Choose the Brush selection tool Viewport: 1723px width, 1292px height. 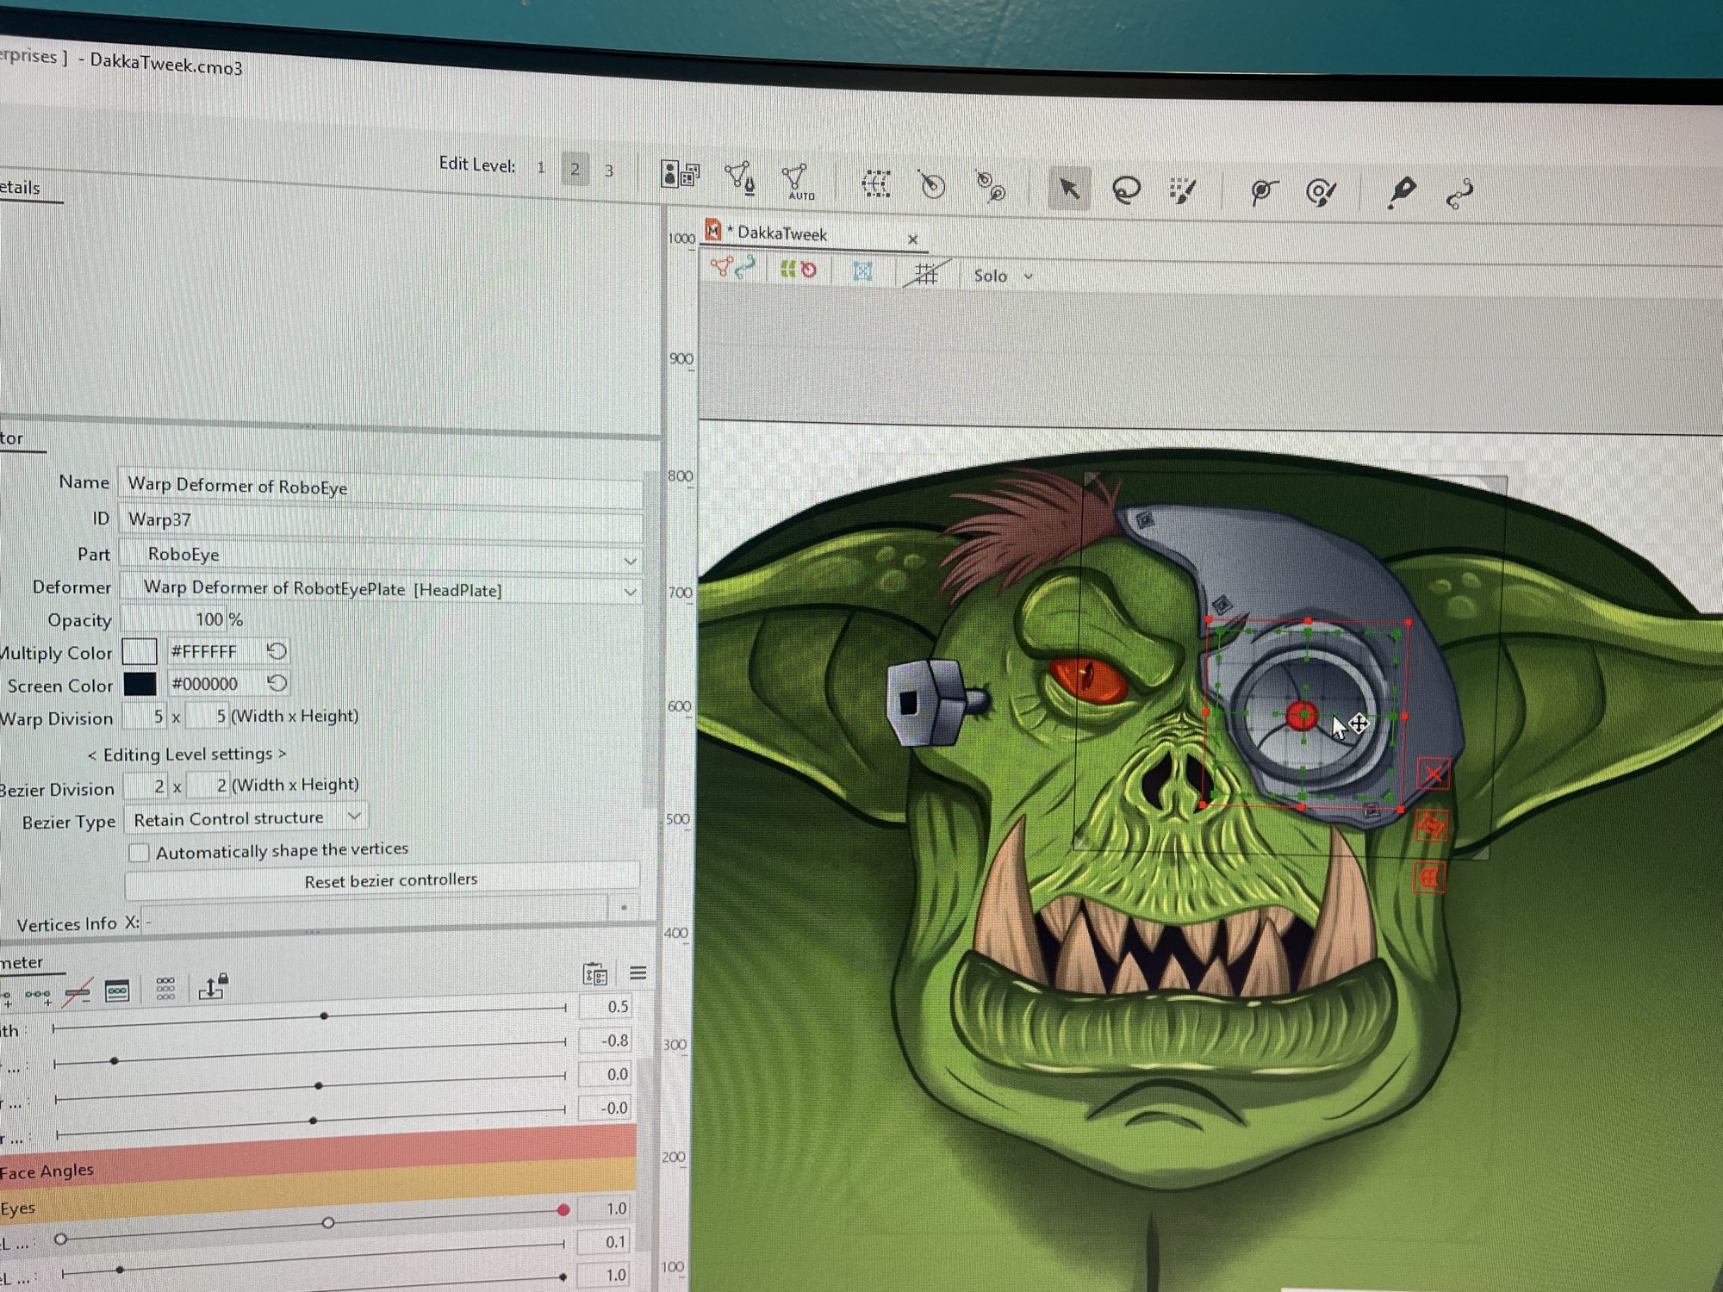[1182, 191]
